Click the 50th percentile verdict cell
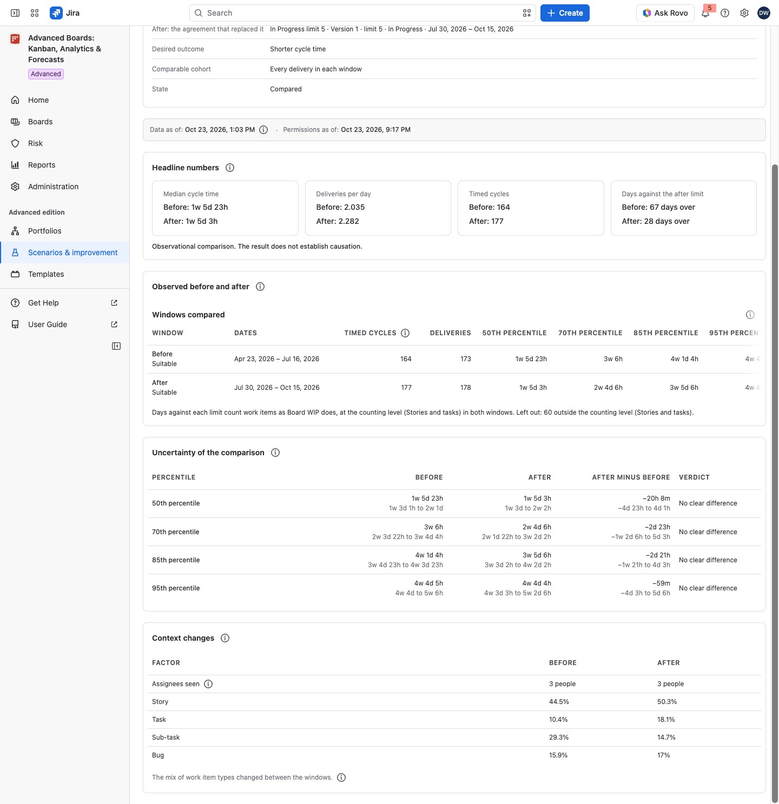This screenshot has width=779, height=804. pyautogui.click(x=708, y=503)
